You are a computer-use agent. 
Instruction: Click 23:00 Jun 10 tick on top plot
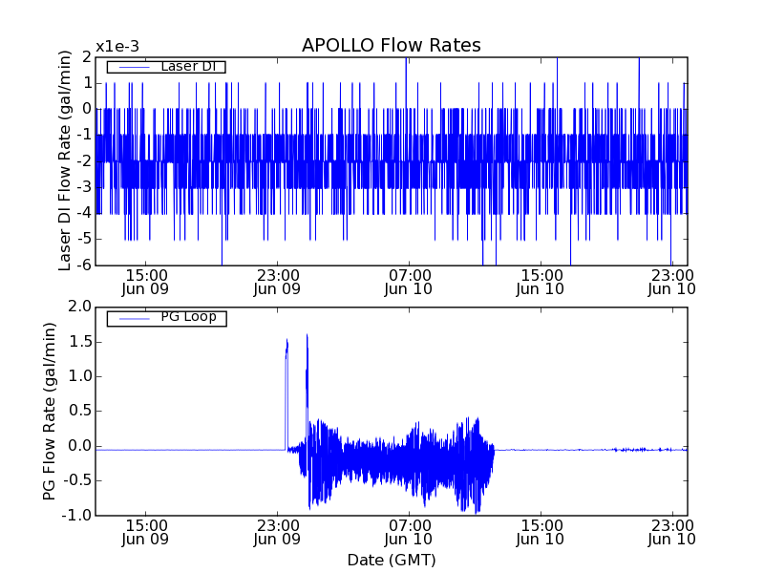673,281
